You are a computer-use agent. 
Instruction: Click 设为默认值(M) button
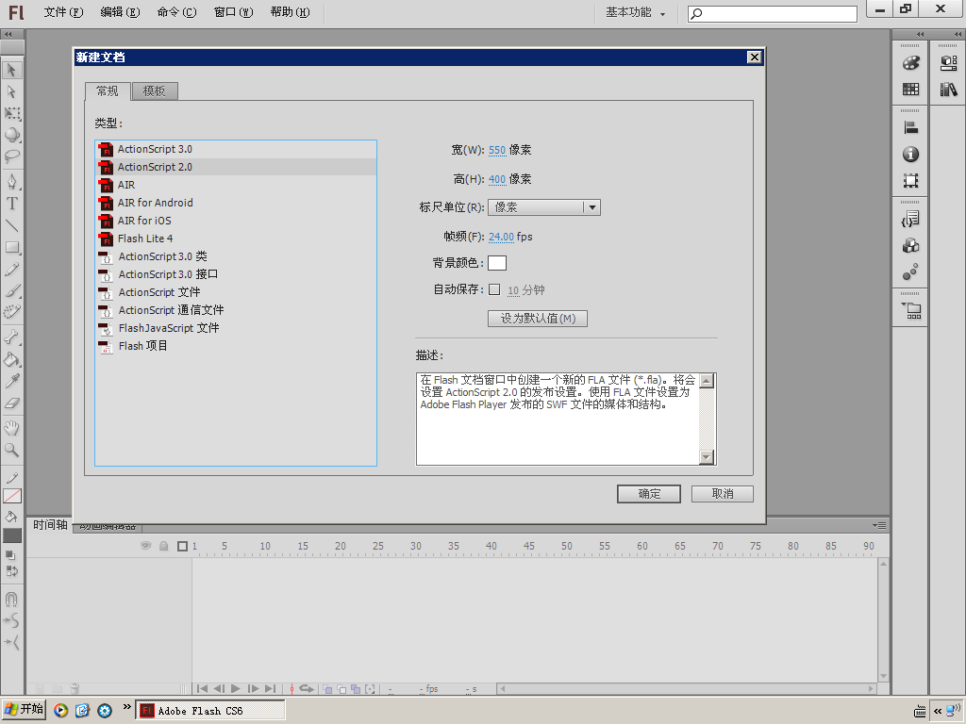click(537, 319)
